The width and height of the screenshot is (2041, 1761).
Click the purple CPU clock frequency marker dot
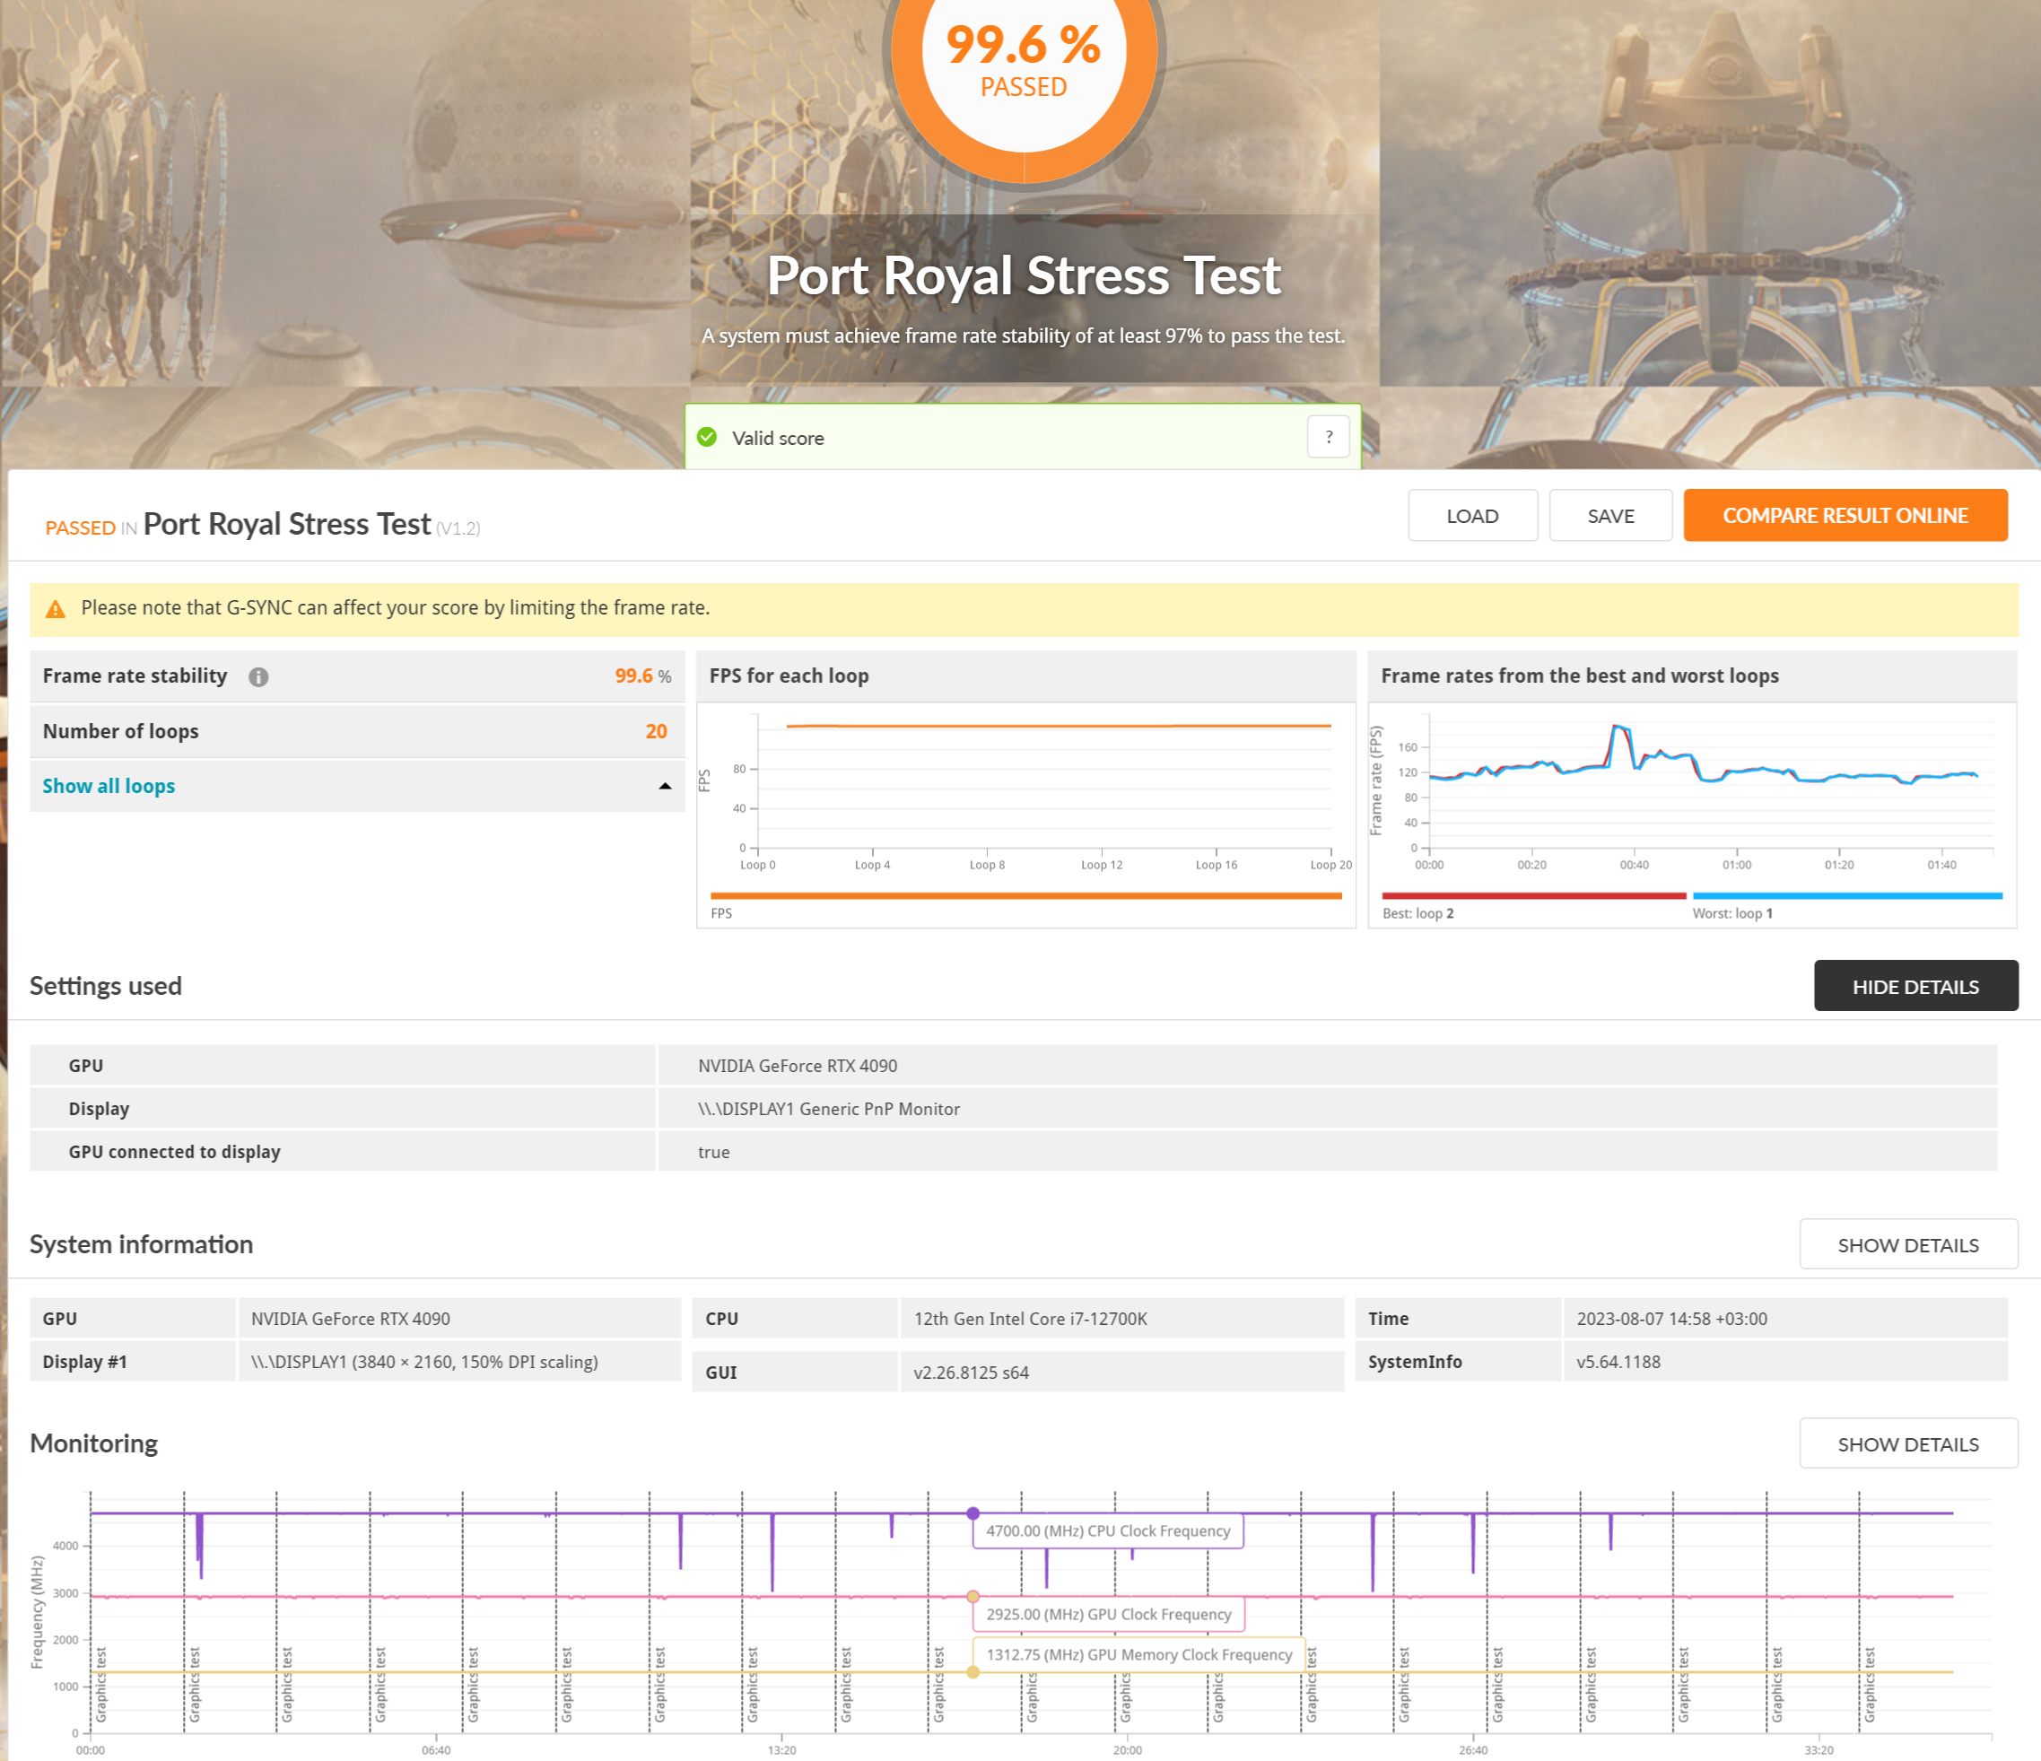click(973, 1513)
